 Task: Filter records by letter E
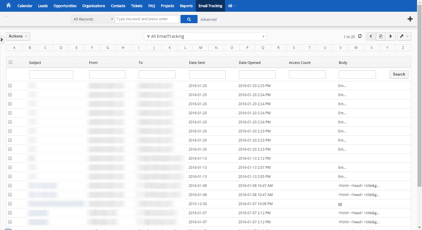76,47
